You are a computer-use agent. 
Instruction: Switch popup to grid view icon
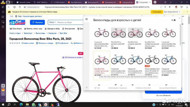[x=172, y=20]
